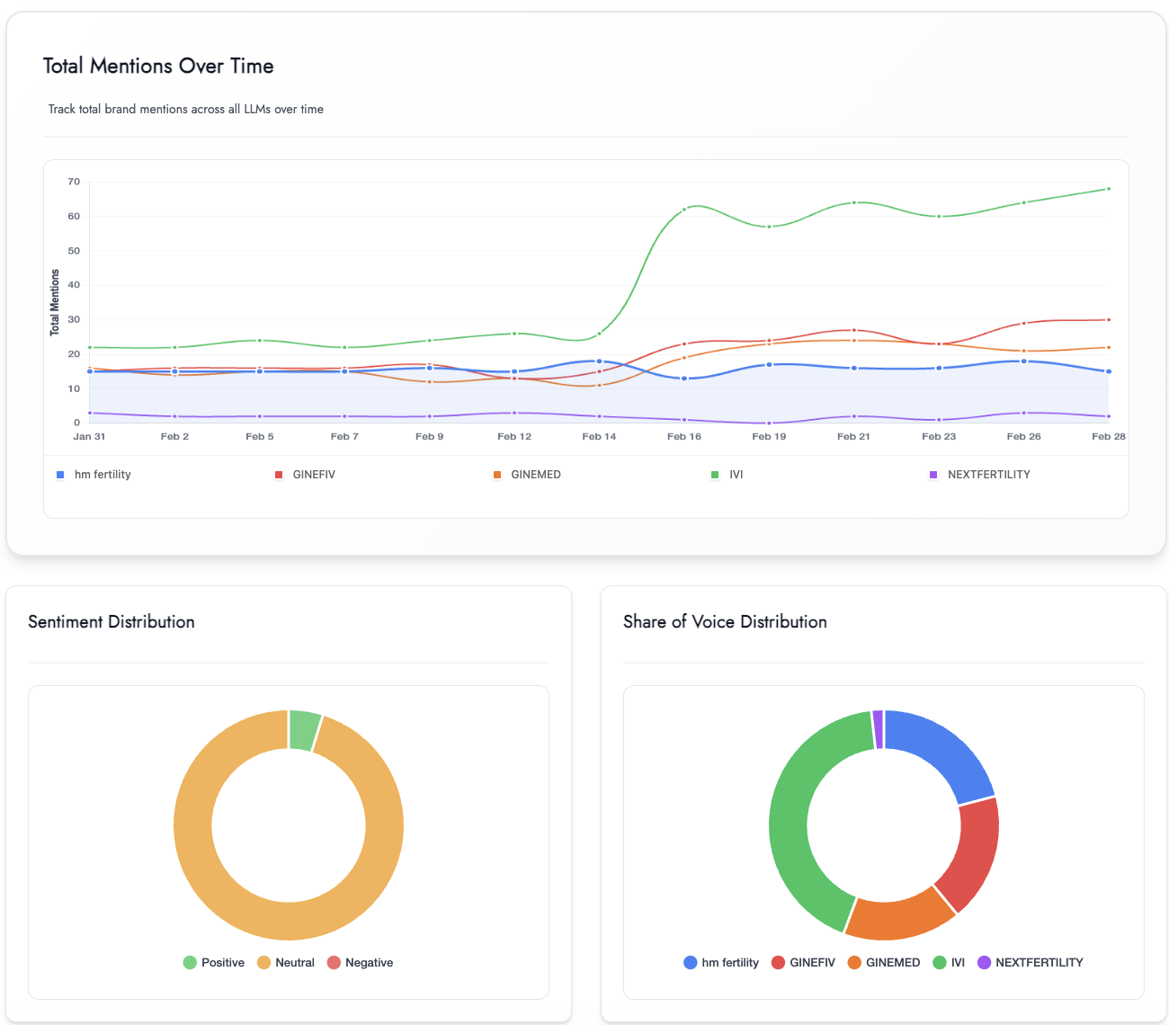The image size is (1169, 1025).
Task: Click the Feb 28 x-axis label
Action: tap(1109, 437)
